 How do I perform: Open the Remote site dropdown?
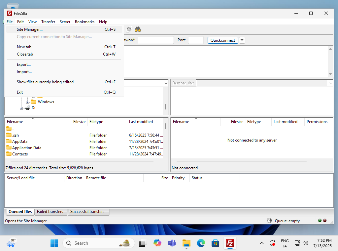click(330, 83)
